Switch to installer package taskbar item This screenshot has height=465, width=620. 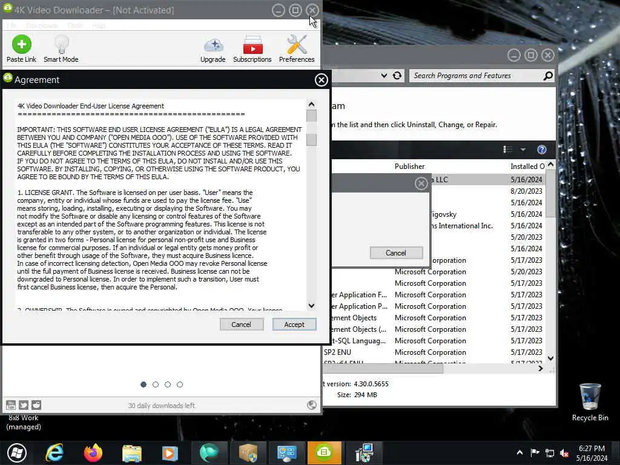pos(248,453)
